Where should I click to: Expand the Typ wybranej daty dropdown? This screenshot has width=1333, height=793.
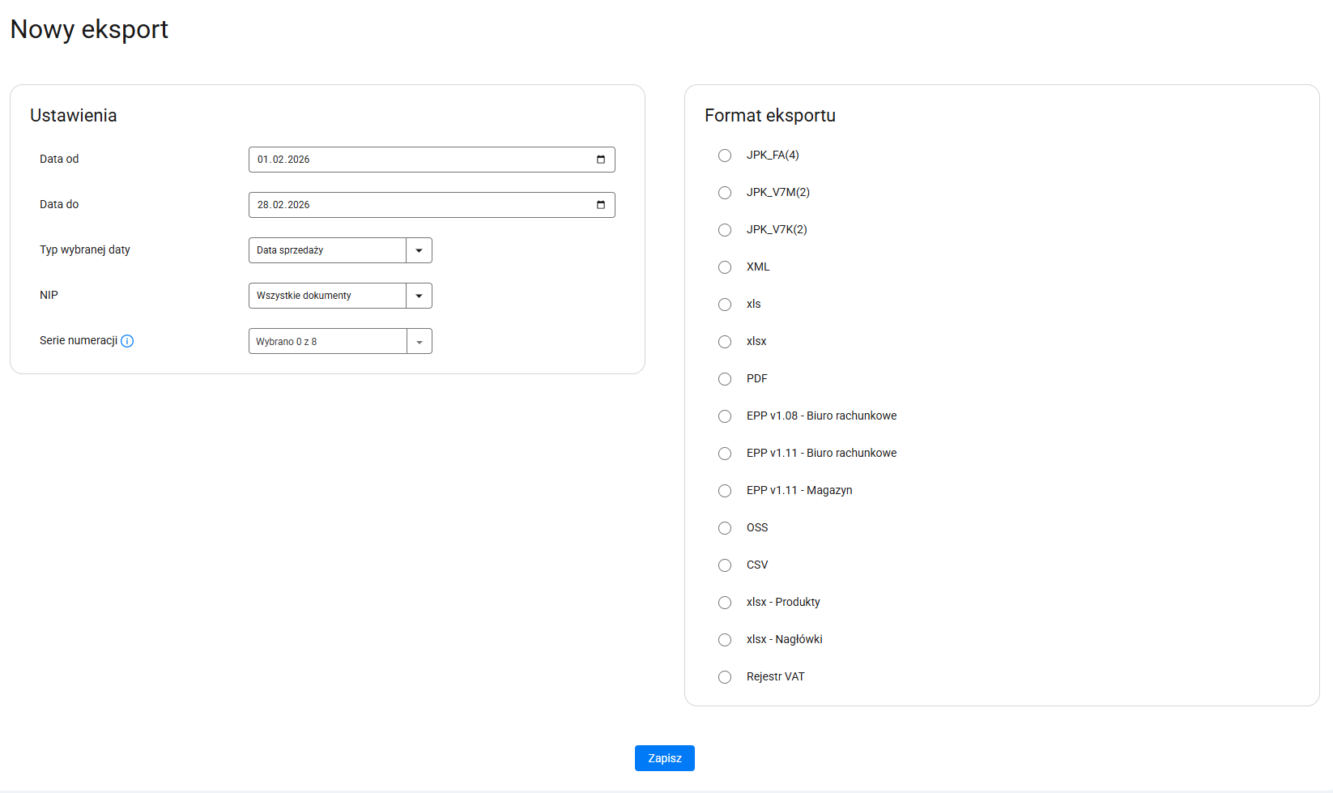(419, 250)
